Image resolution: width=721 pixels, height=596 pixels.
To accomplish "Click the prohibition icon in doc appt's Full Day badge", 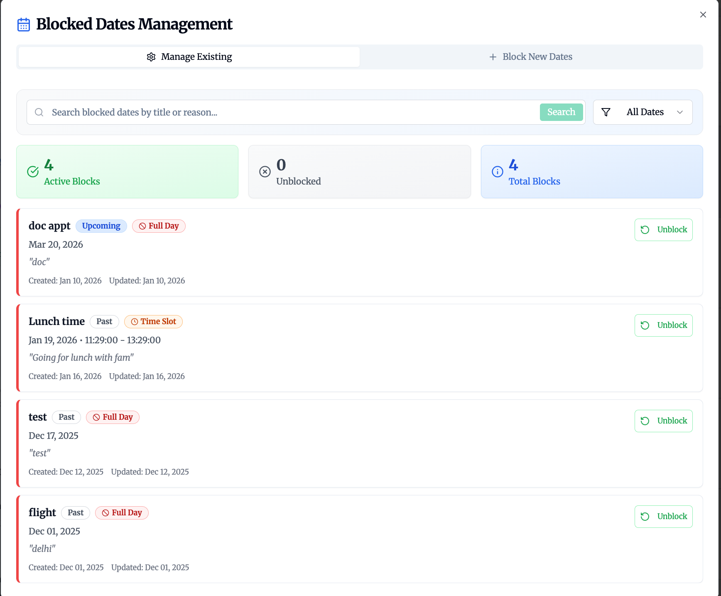I will (142, 226).
